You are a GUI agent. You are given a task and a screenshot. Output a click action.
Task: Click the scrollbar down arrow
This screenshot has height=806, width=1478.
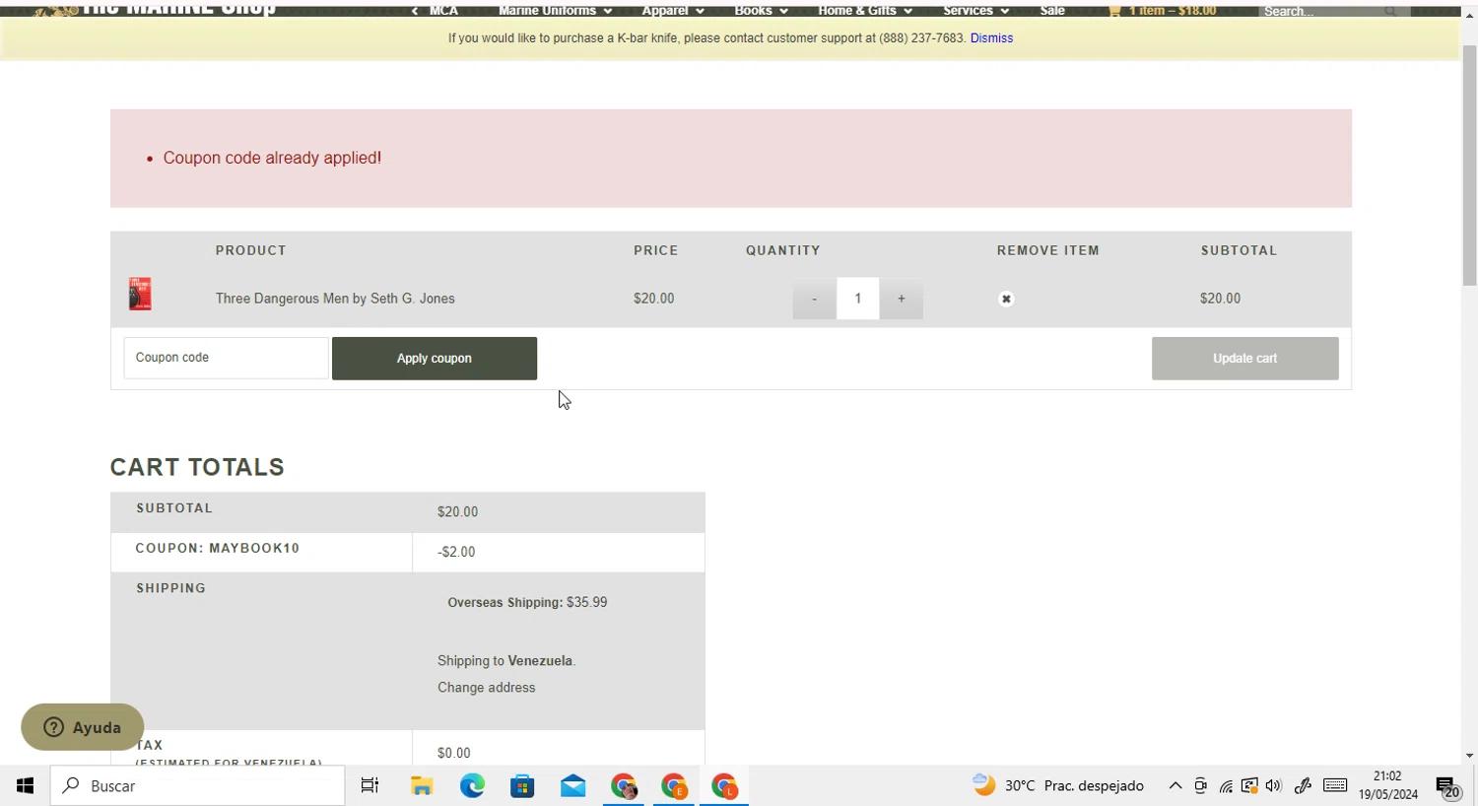coord(1469,756)
